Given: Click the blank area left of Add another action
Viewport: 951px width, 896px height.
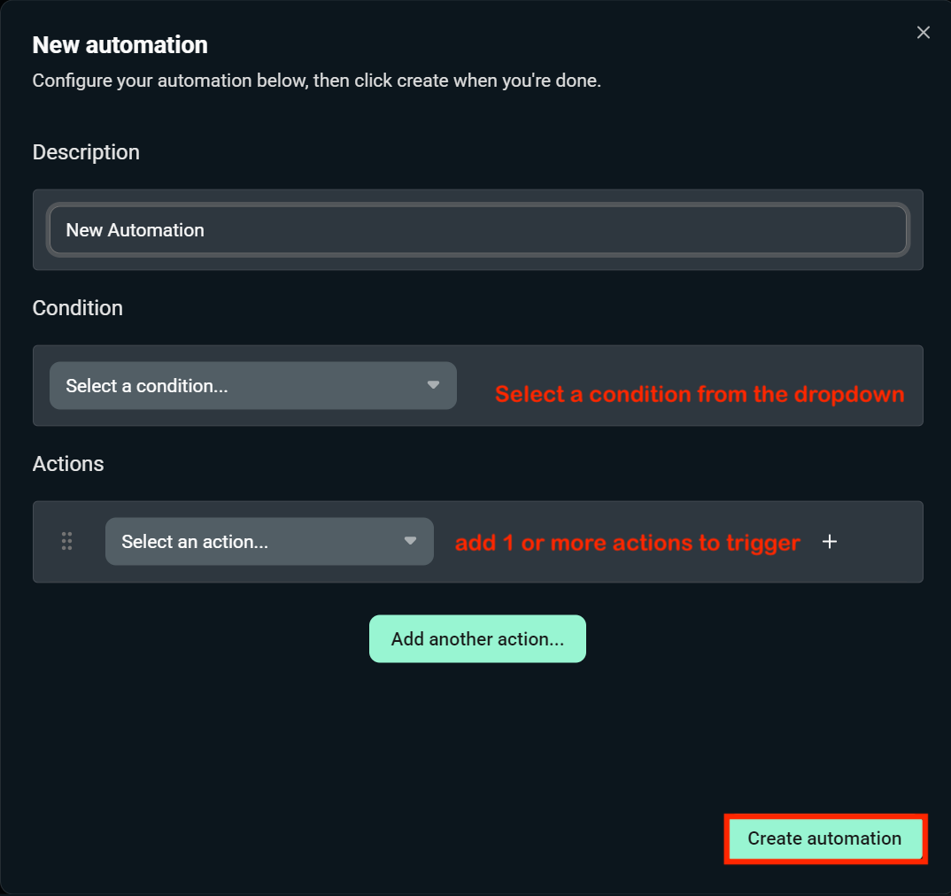Looking at the screenshot, I should click(195, 639).
